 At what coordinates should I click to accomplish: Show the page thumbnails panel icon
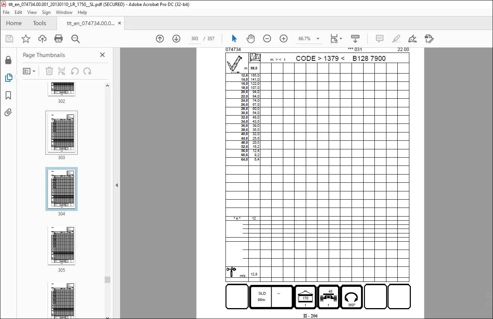coord(8,78)
